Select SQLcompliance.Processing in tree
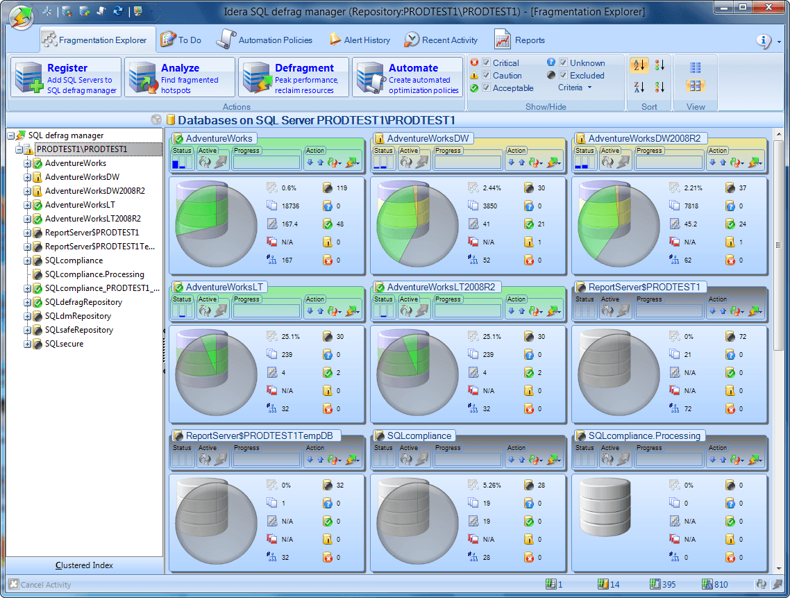 click(x=94, y=274)
